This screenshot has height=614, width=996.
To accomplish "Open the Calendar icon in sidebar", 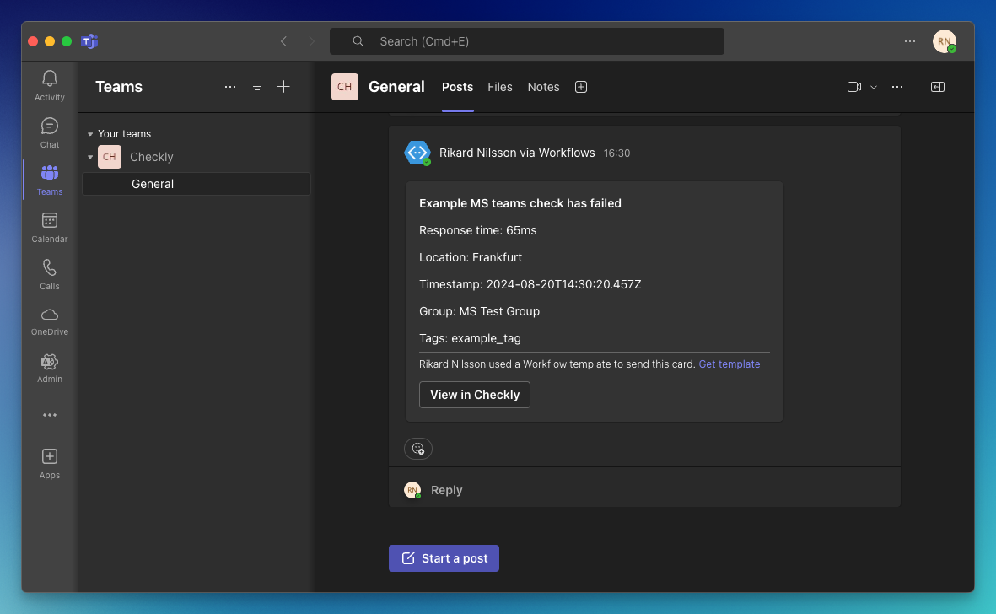I will [x=50, y=220].
